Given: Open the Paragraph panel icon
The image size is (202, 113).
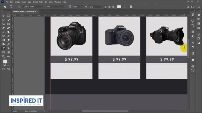Looking at the screenshot, I should click(x=193, y=47).
